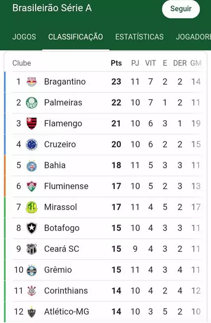Open the Flamengo crest icon
This screenshot has height=323, width=211.
tap(32, 124)
